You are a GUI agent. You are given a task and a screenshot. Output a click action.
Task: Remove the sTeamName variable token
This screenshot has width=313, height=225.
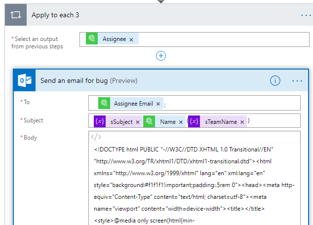242,121
